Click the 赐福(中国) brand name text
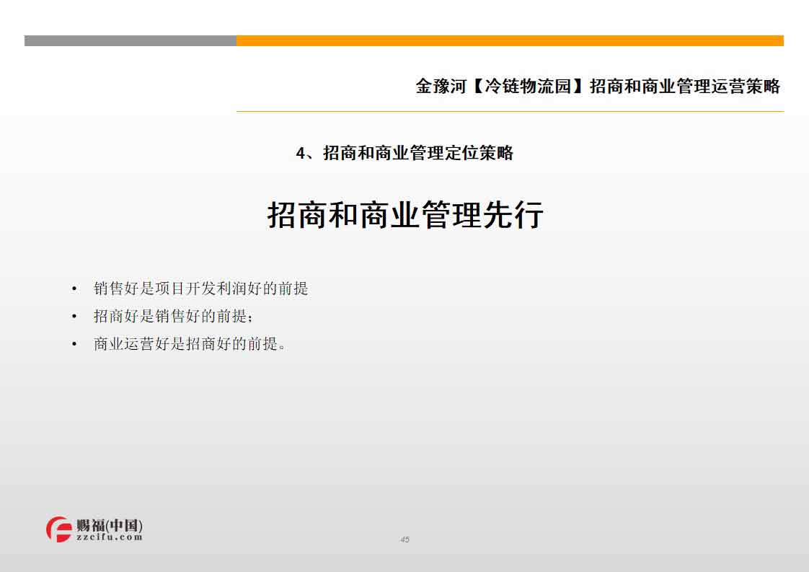 109,525
